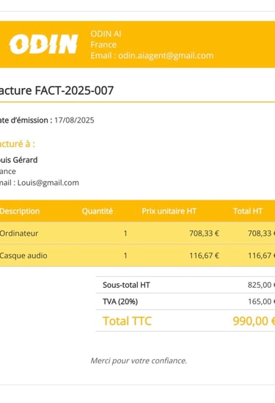This screenshot has width=275, height=403.
Task: Select the Ordinateur row description
Action: (x=19, y=233)
